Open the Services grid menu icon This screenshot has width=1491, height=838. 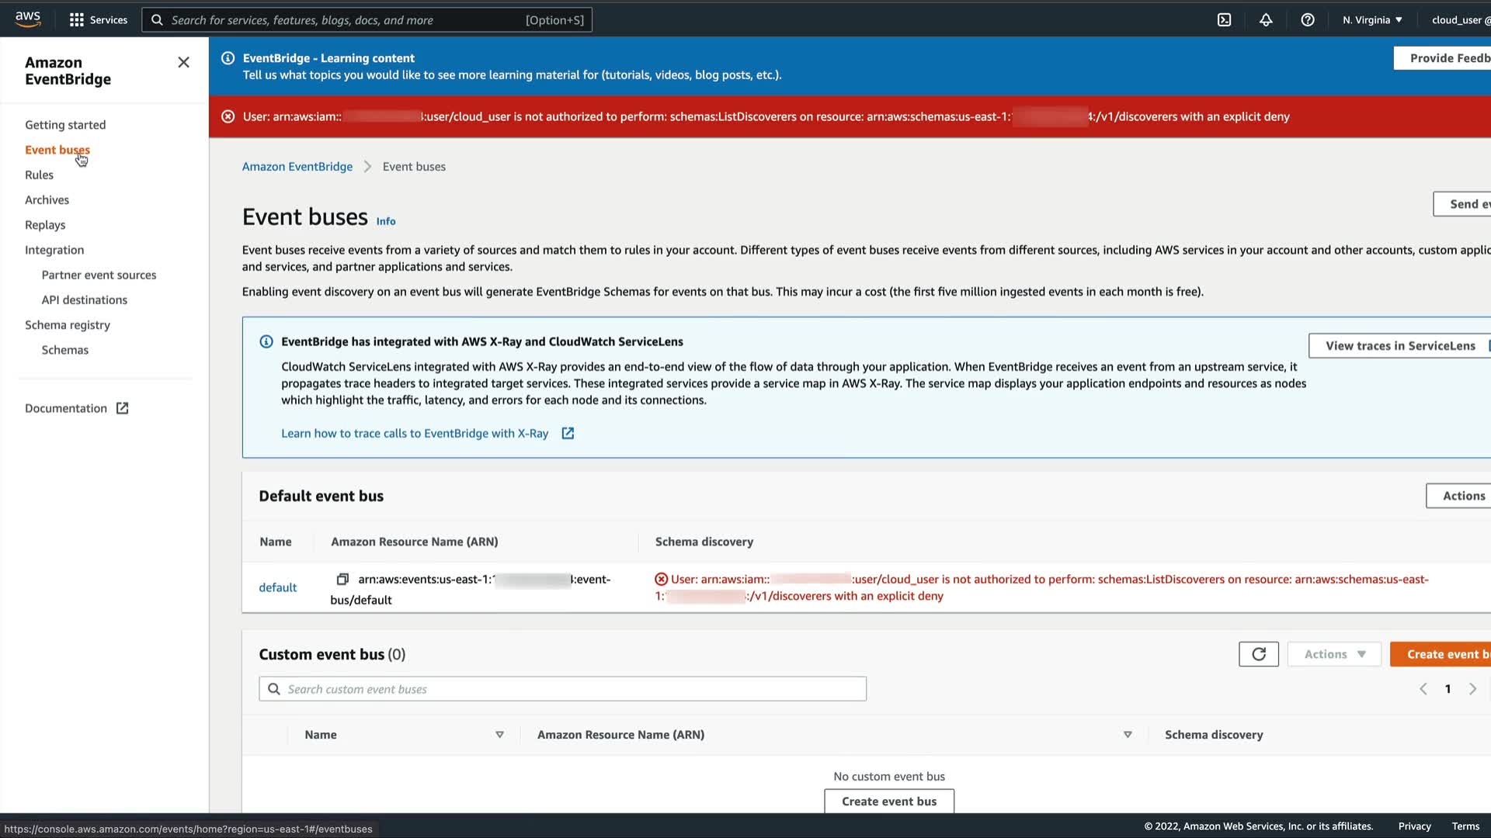[76, 20]
